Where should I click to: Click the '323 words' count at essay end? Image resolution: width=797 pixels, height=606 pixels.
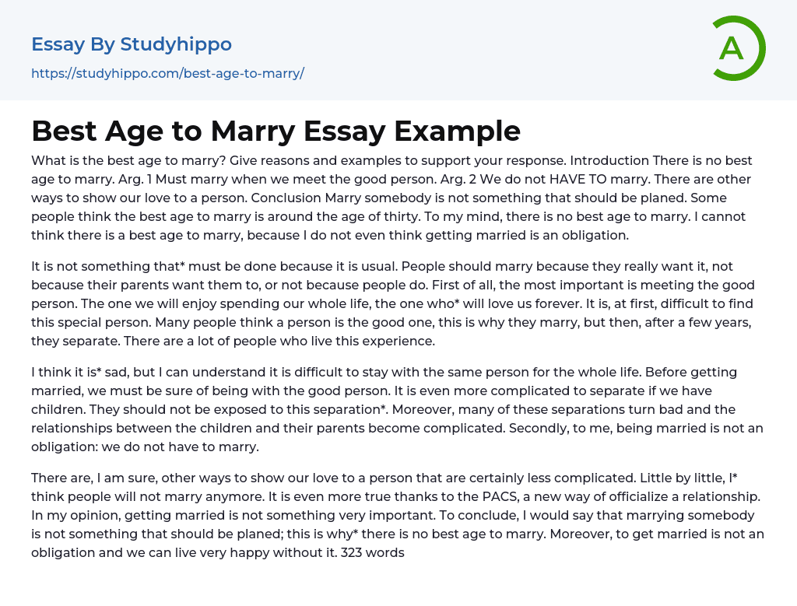373,553
